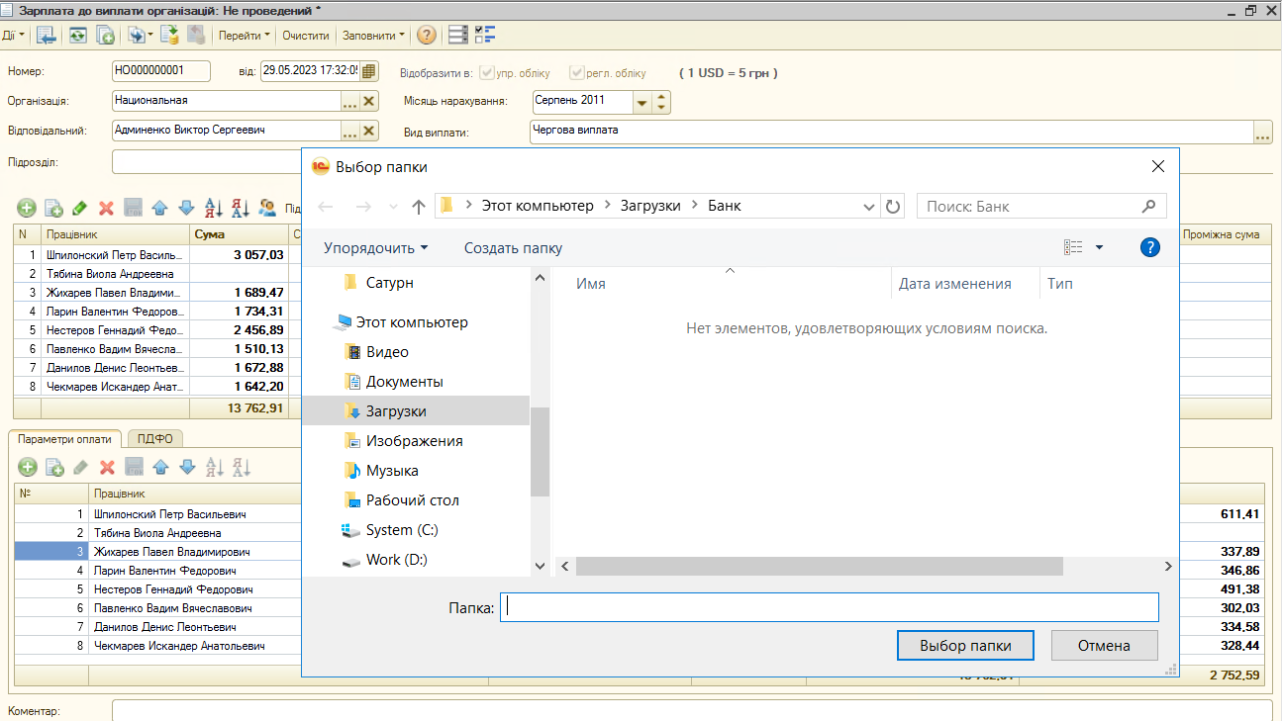This screenshot has height=721, width=1283.
Task: Click the Очистити toolbar command
Action: point(306,36)
